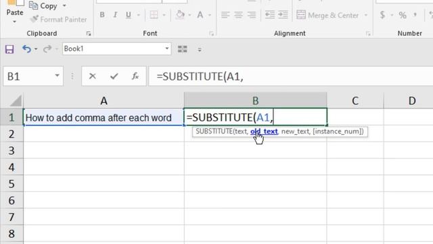Expand the Name Box dropdown arrow
This screenshot has height=244, width=433.
click(x=57, y=75)
